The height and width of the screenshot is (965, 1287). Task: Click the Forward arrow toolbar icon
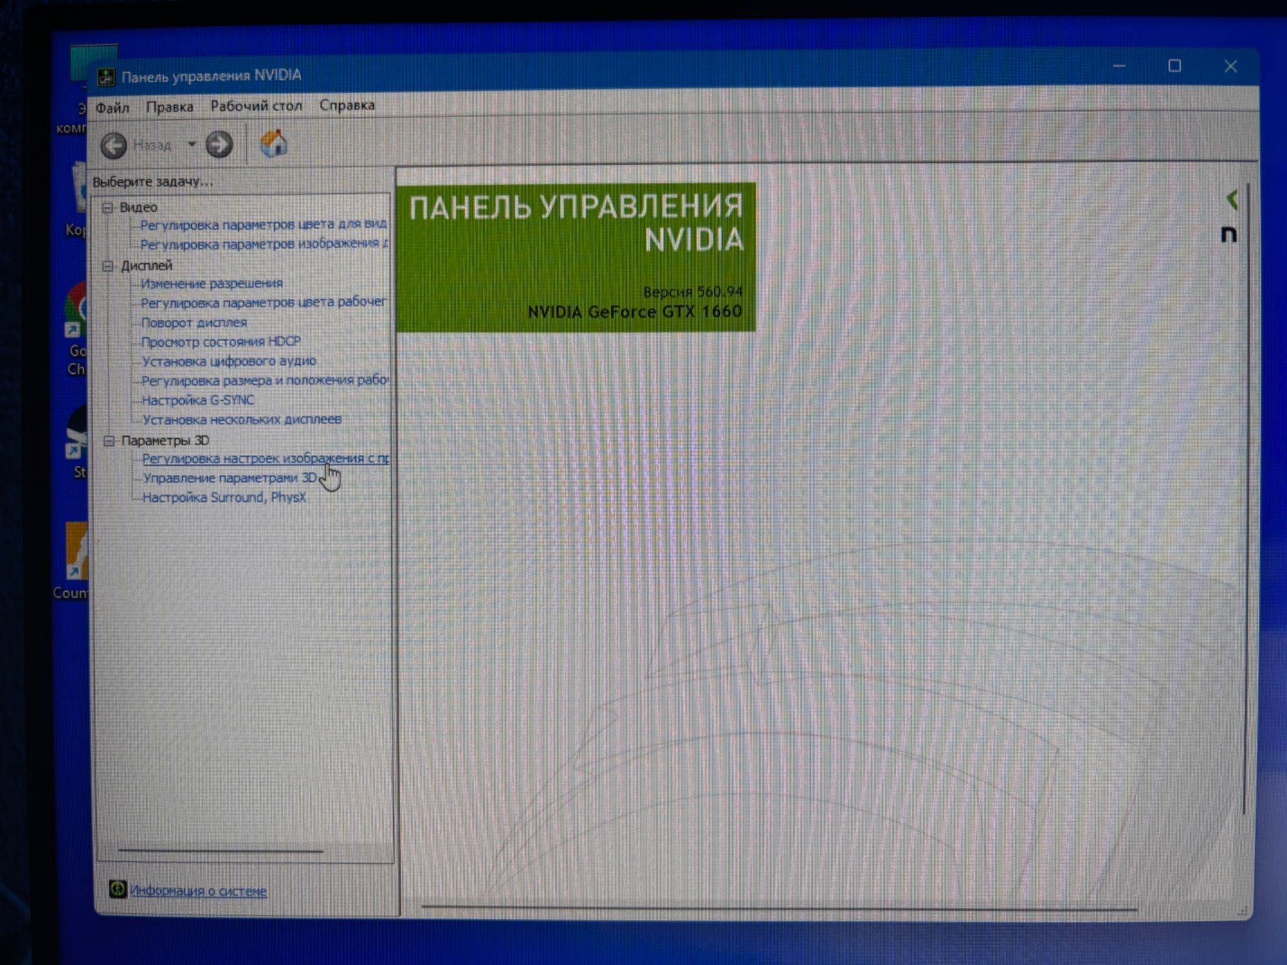(219, 144)
